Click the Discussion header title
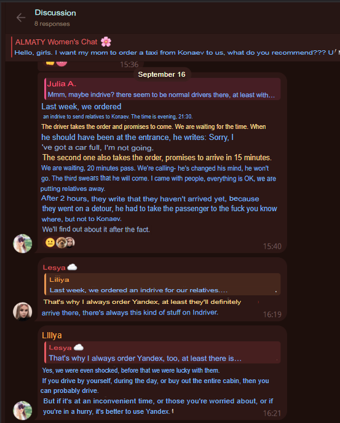The image size is (340, 423). tap(55, 13)
